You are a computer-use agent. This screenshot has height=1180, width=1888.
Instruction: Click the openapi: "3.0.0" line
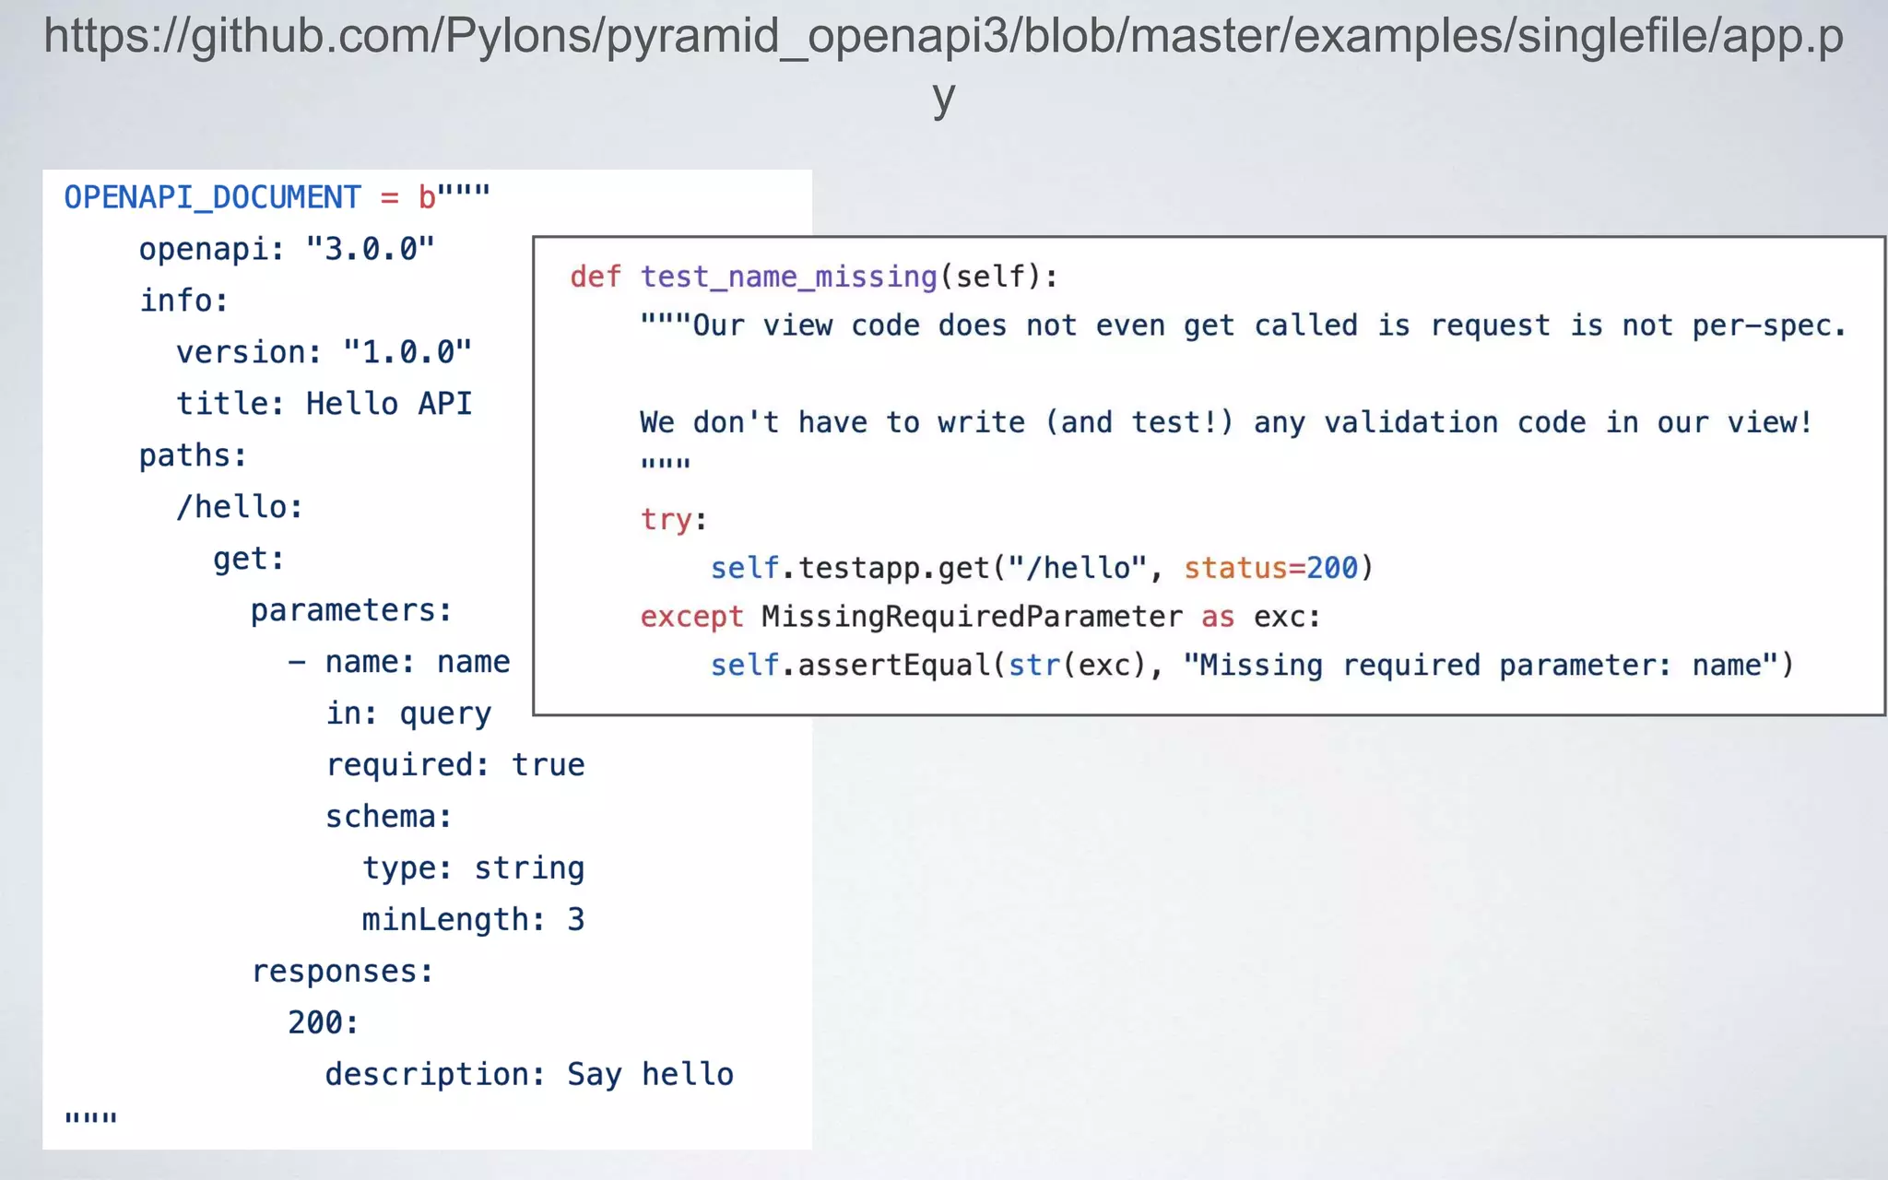click(287, 249)
